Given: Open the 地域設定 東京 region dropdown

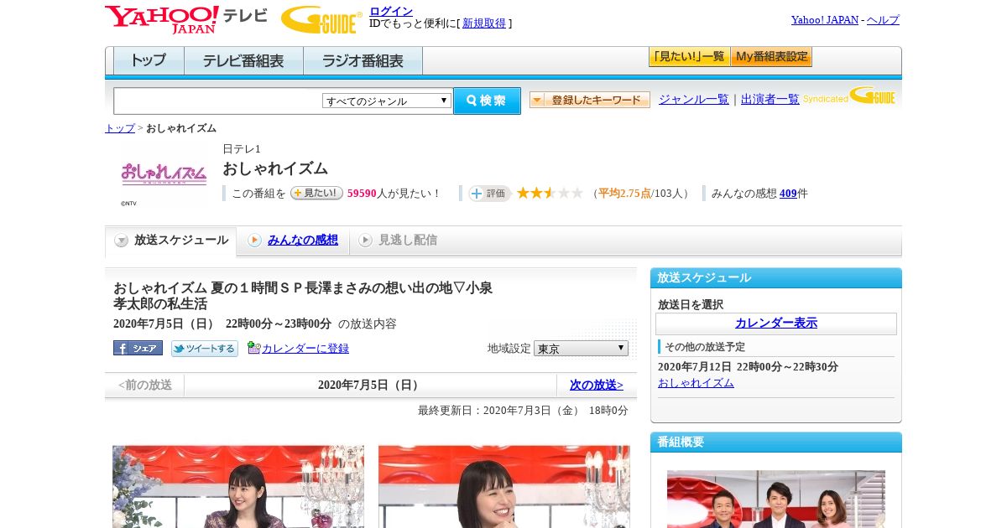Looking at the screenshot, I should pyautogui.click(x=581, y=348).
